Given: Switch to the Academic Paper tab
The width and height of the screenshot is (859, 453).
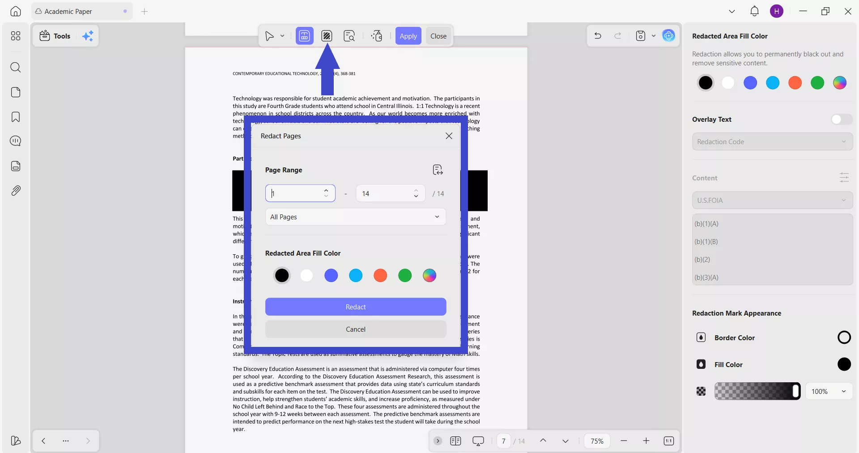Looking at the screenshot, I should (x=81, y=11).
